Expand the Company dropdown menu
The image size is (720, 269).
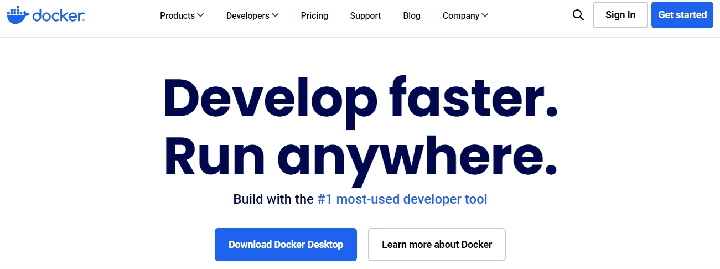pos(465,15)
